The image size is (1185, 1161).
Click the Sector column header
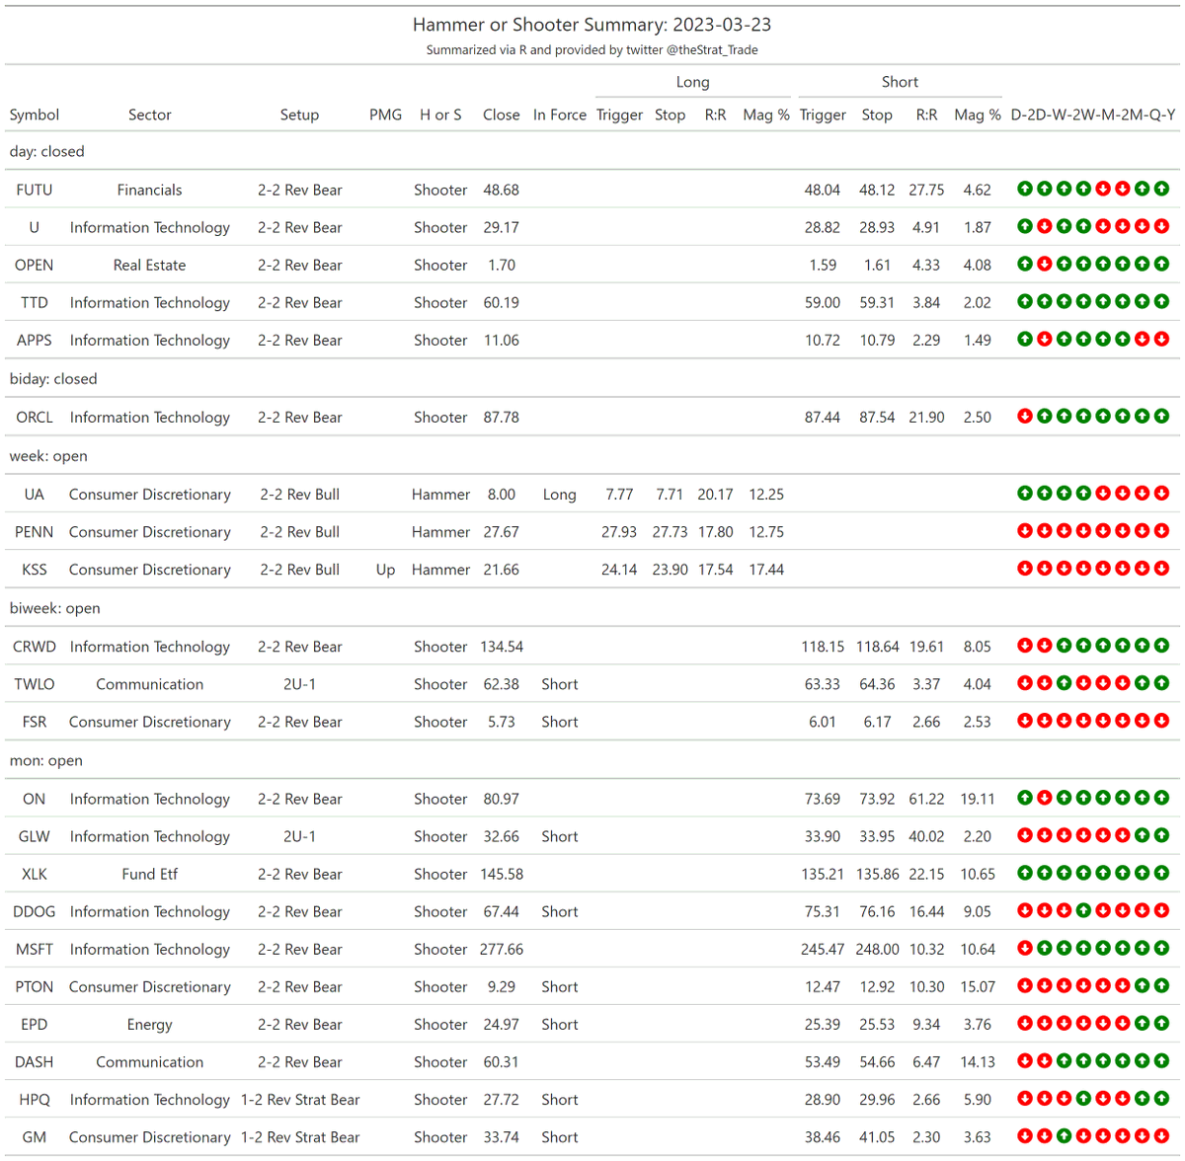pyautogui.click(x=150, y=115)
